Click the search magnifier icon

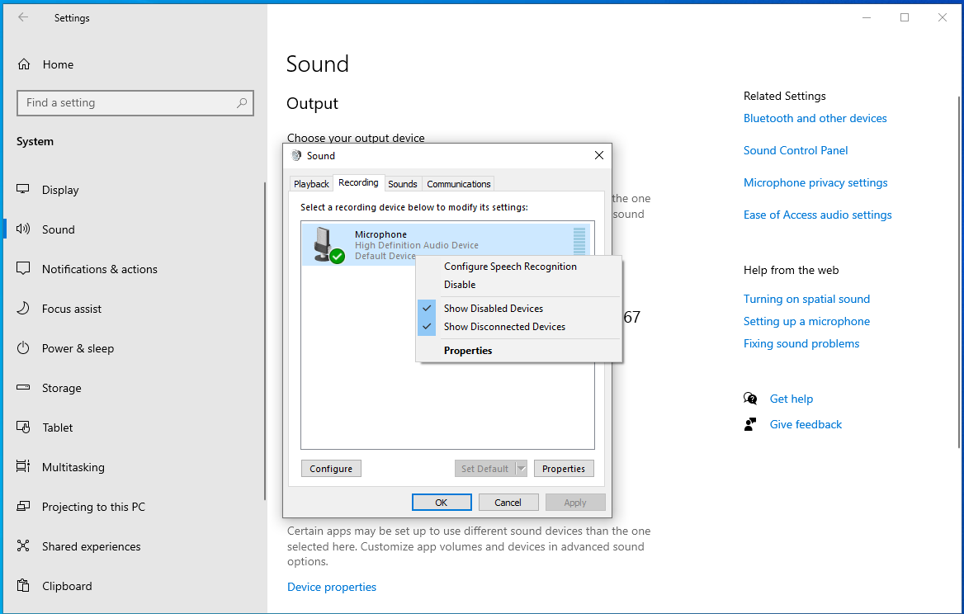[242, 102]
